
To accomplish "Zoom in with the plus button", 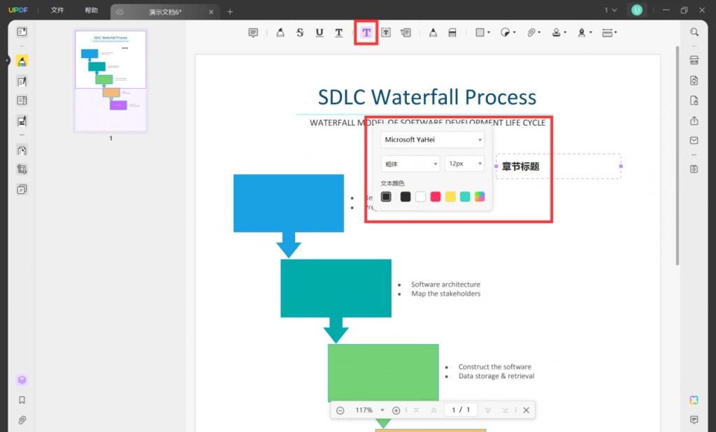I will coord(396,410).
